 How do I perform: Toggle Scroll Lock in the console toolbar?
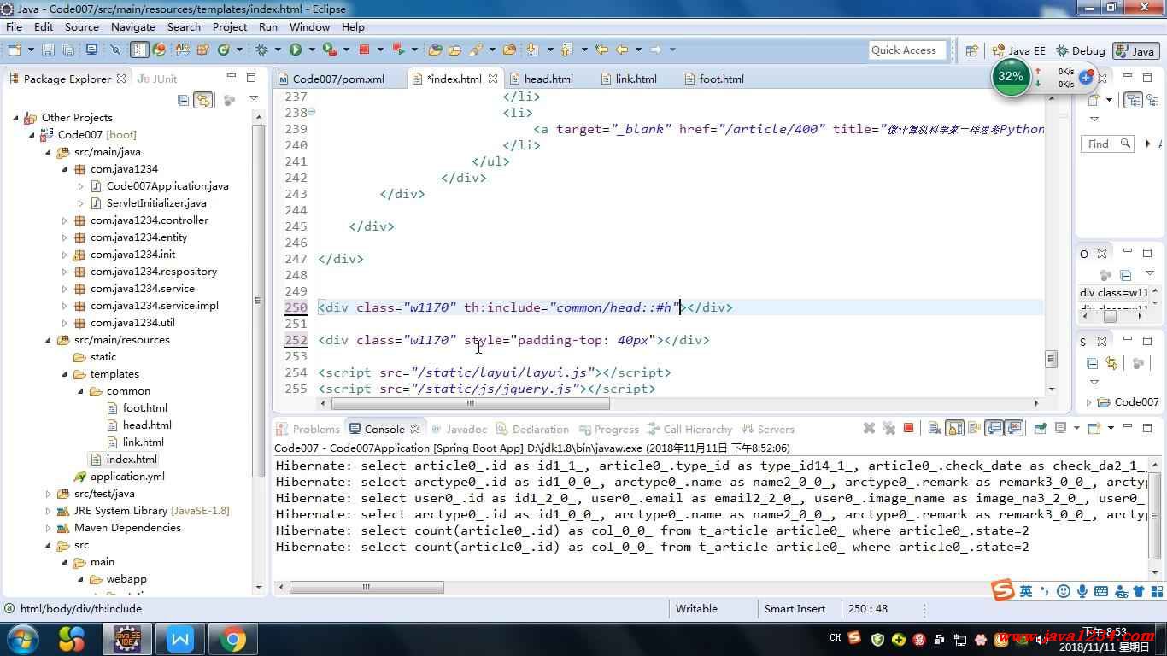[954, 428]
